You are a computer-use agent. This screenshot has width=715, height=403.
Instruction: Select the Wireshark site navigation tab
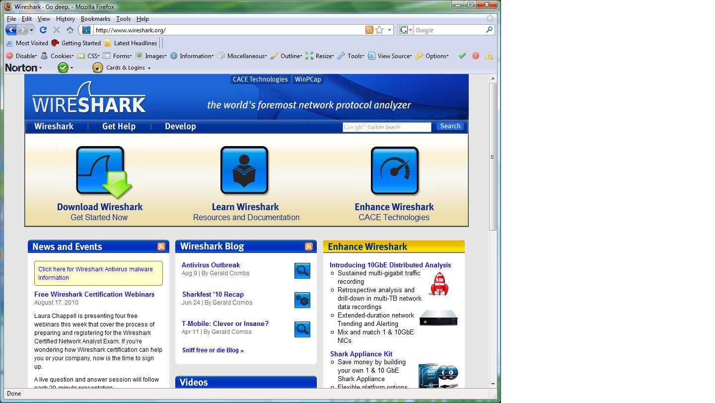[x=54, y=126]
